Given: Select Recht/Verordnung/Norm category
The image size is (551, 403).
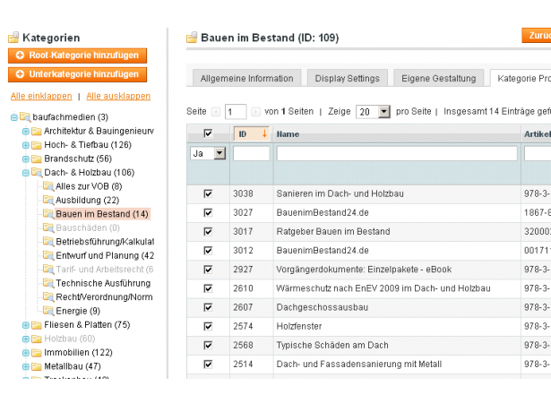Looking at the screenshot, I should coord(104,297).
